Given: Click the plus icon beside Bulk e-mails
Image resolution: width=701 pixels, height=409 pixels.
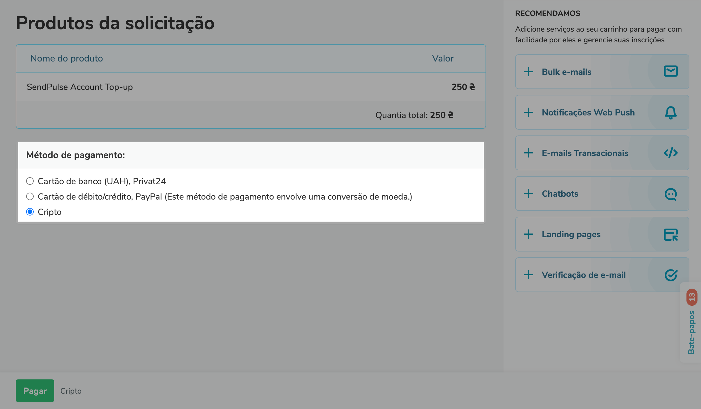Looking at the screenshot, I should tap(529, 72).
